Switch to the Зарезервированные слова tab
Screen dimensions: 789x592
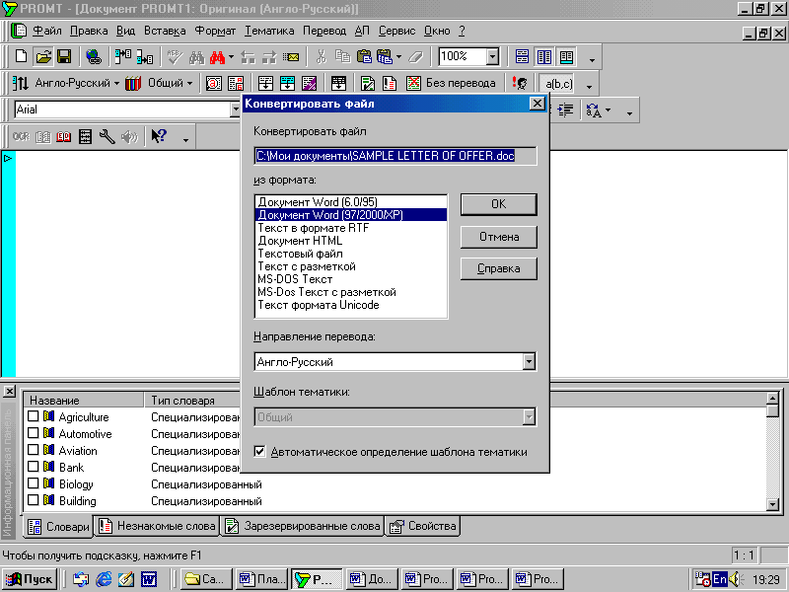pyautogui.click(x=303, y=526)
